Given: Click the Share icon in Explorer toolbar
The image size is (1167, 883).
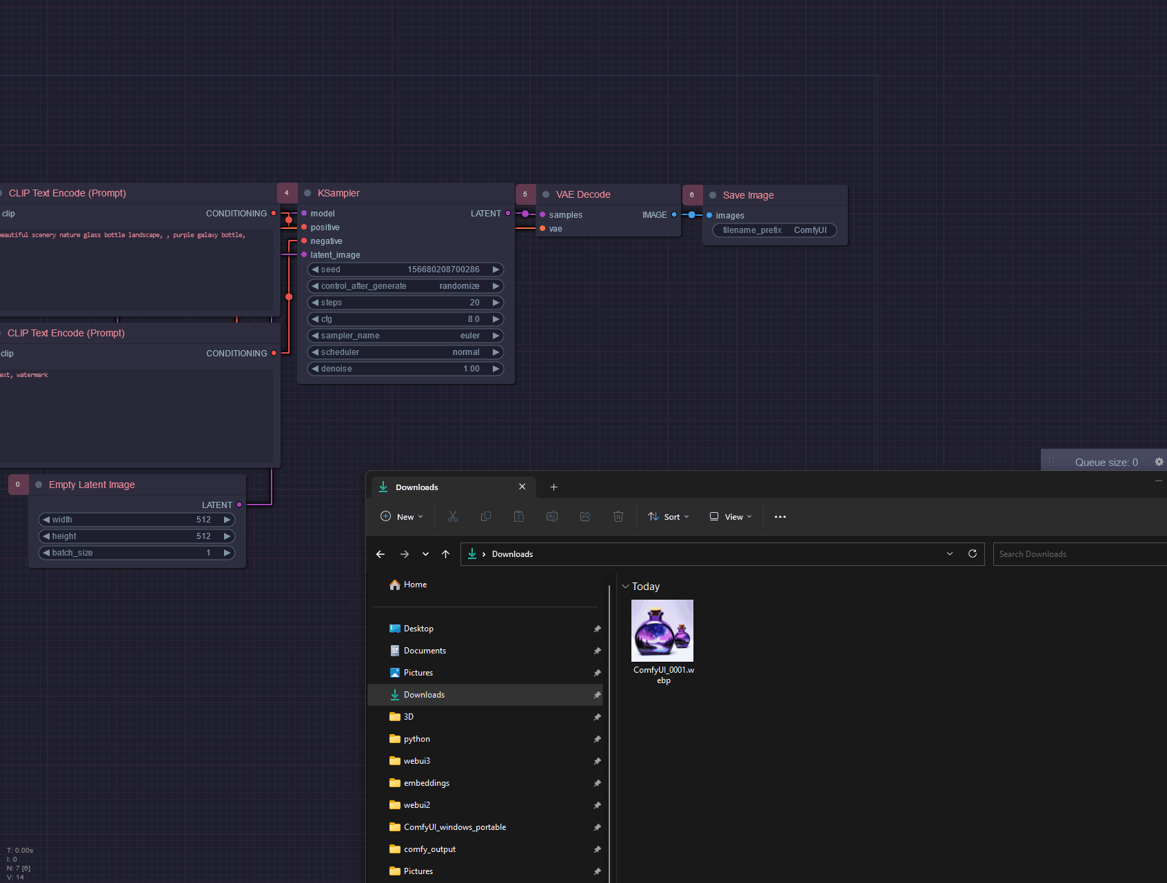Looking at the screenshot, I should (x=585, y=516).
